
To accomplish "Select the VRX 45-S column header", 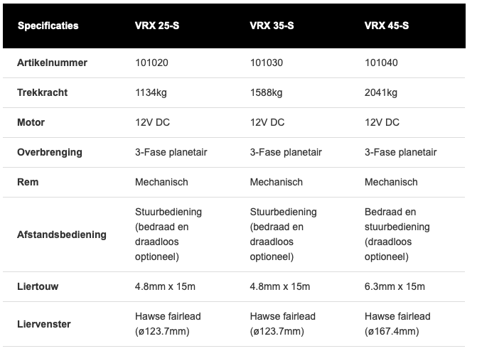I will [387, 26].
